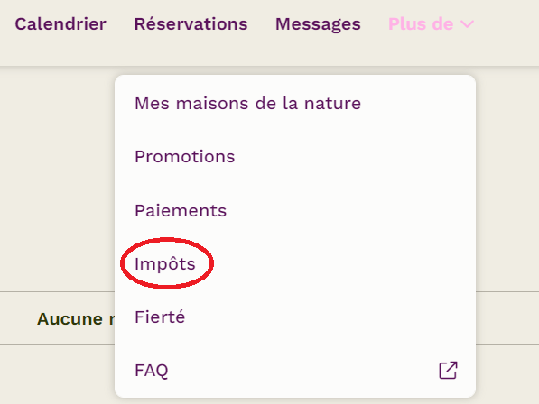Image resolution: width=539 pixels, height=404 pixels.
Task: Open the FAQ link
Action: (152, 371)
